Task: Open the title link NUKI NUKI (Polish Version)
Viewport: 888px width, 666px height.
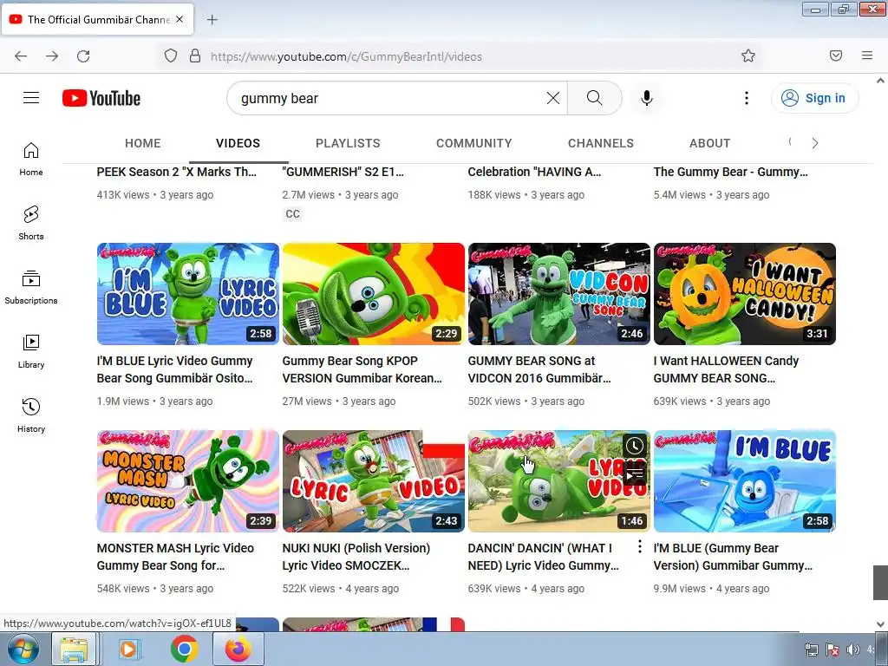Action: pos(356,557)
